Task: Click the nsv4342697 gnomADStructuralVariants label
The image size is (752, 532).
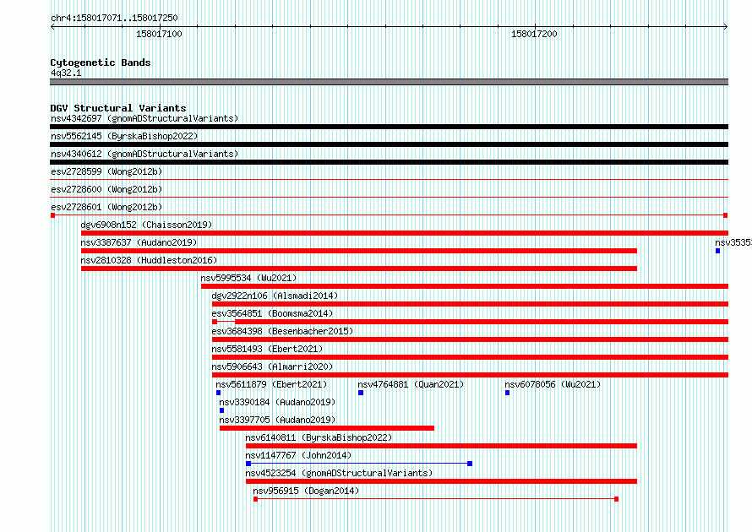Action: [x=144, y=118]
